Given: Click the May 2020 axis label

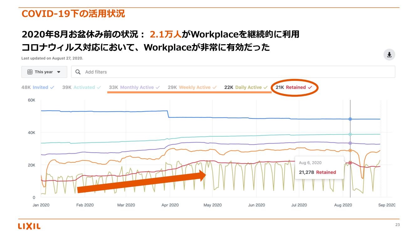Looking at the screenshot, I should (x=212, y=205).
